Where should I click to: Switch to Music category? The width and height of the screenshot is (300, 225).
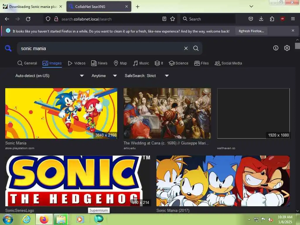point(141,63)
